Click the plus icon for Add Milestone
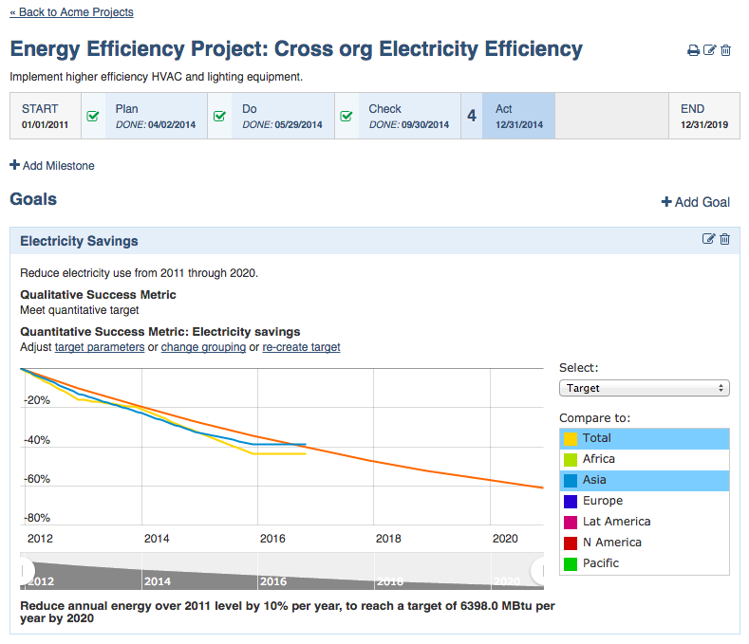This screenshot has width=749, height=644. pos(14,165)
